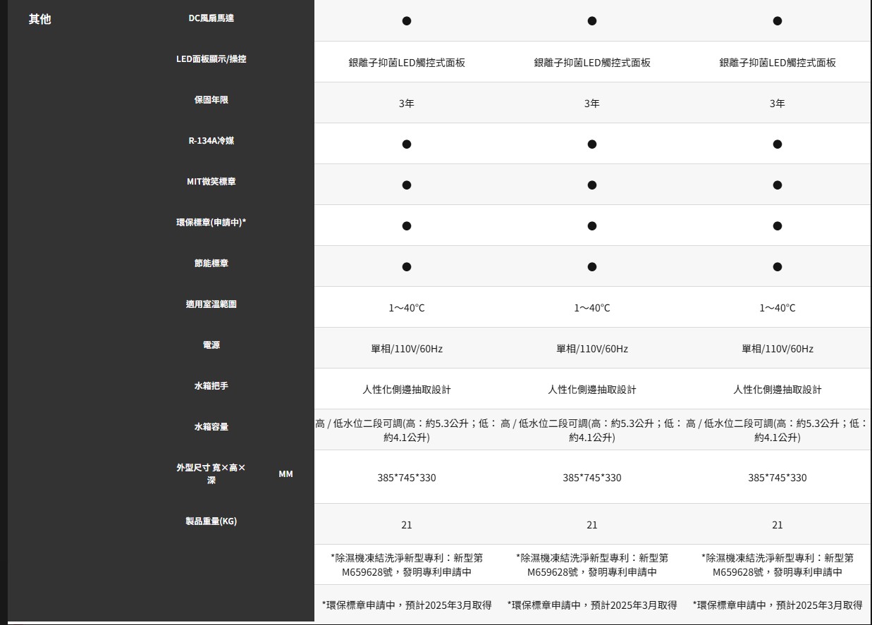The width and height of the screenshot is (872, 625).
Task: Select the 保固年限 row label
Action: pyautogui.click(x=211, y=100)
